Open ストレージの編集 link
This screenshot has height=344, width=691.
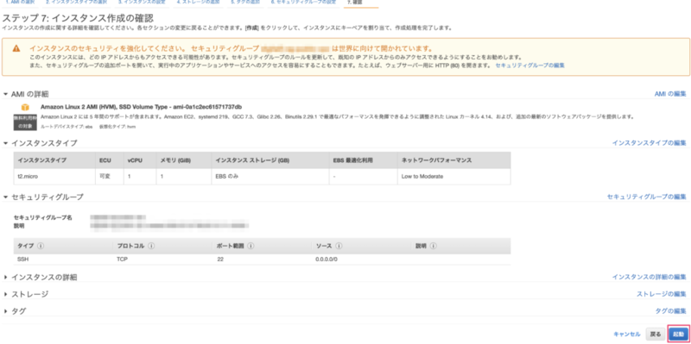coord(662,294)
